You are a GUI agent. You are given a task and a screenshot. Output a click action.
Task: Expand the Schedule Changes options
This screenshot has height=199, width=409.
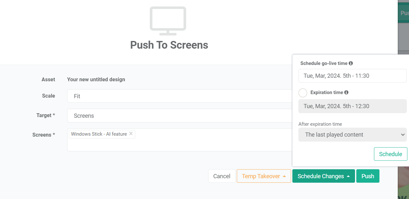point(323,176)
